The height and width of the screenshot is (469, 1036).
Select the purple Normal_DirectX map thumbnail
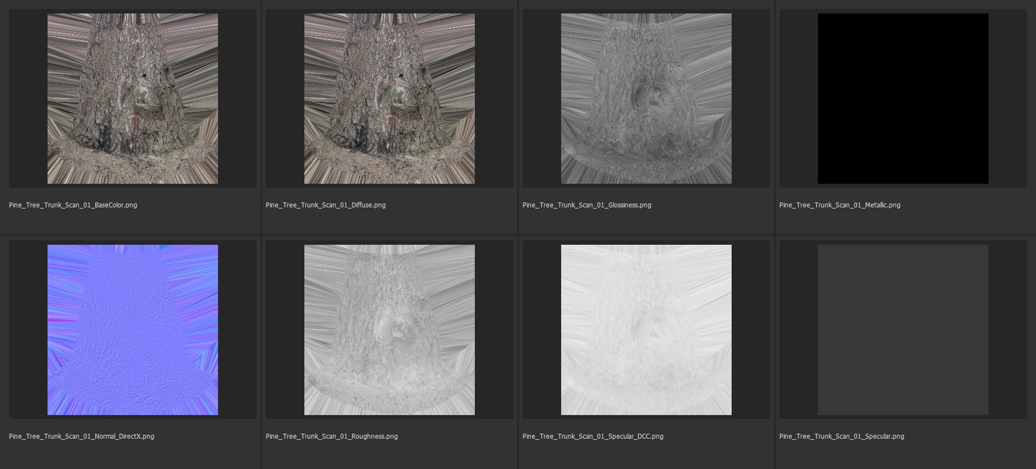point(133,330)
